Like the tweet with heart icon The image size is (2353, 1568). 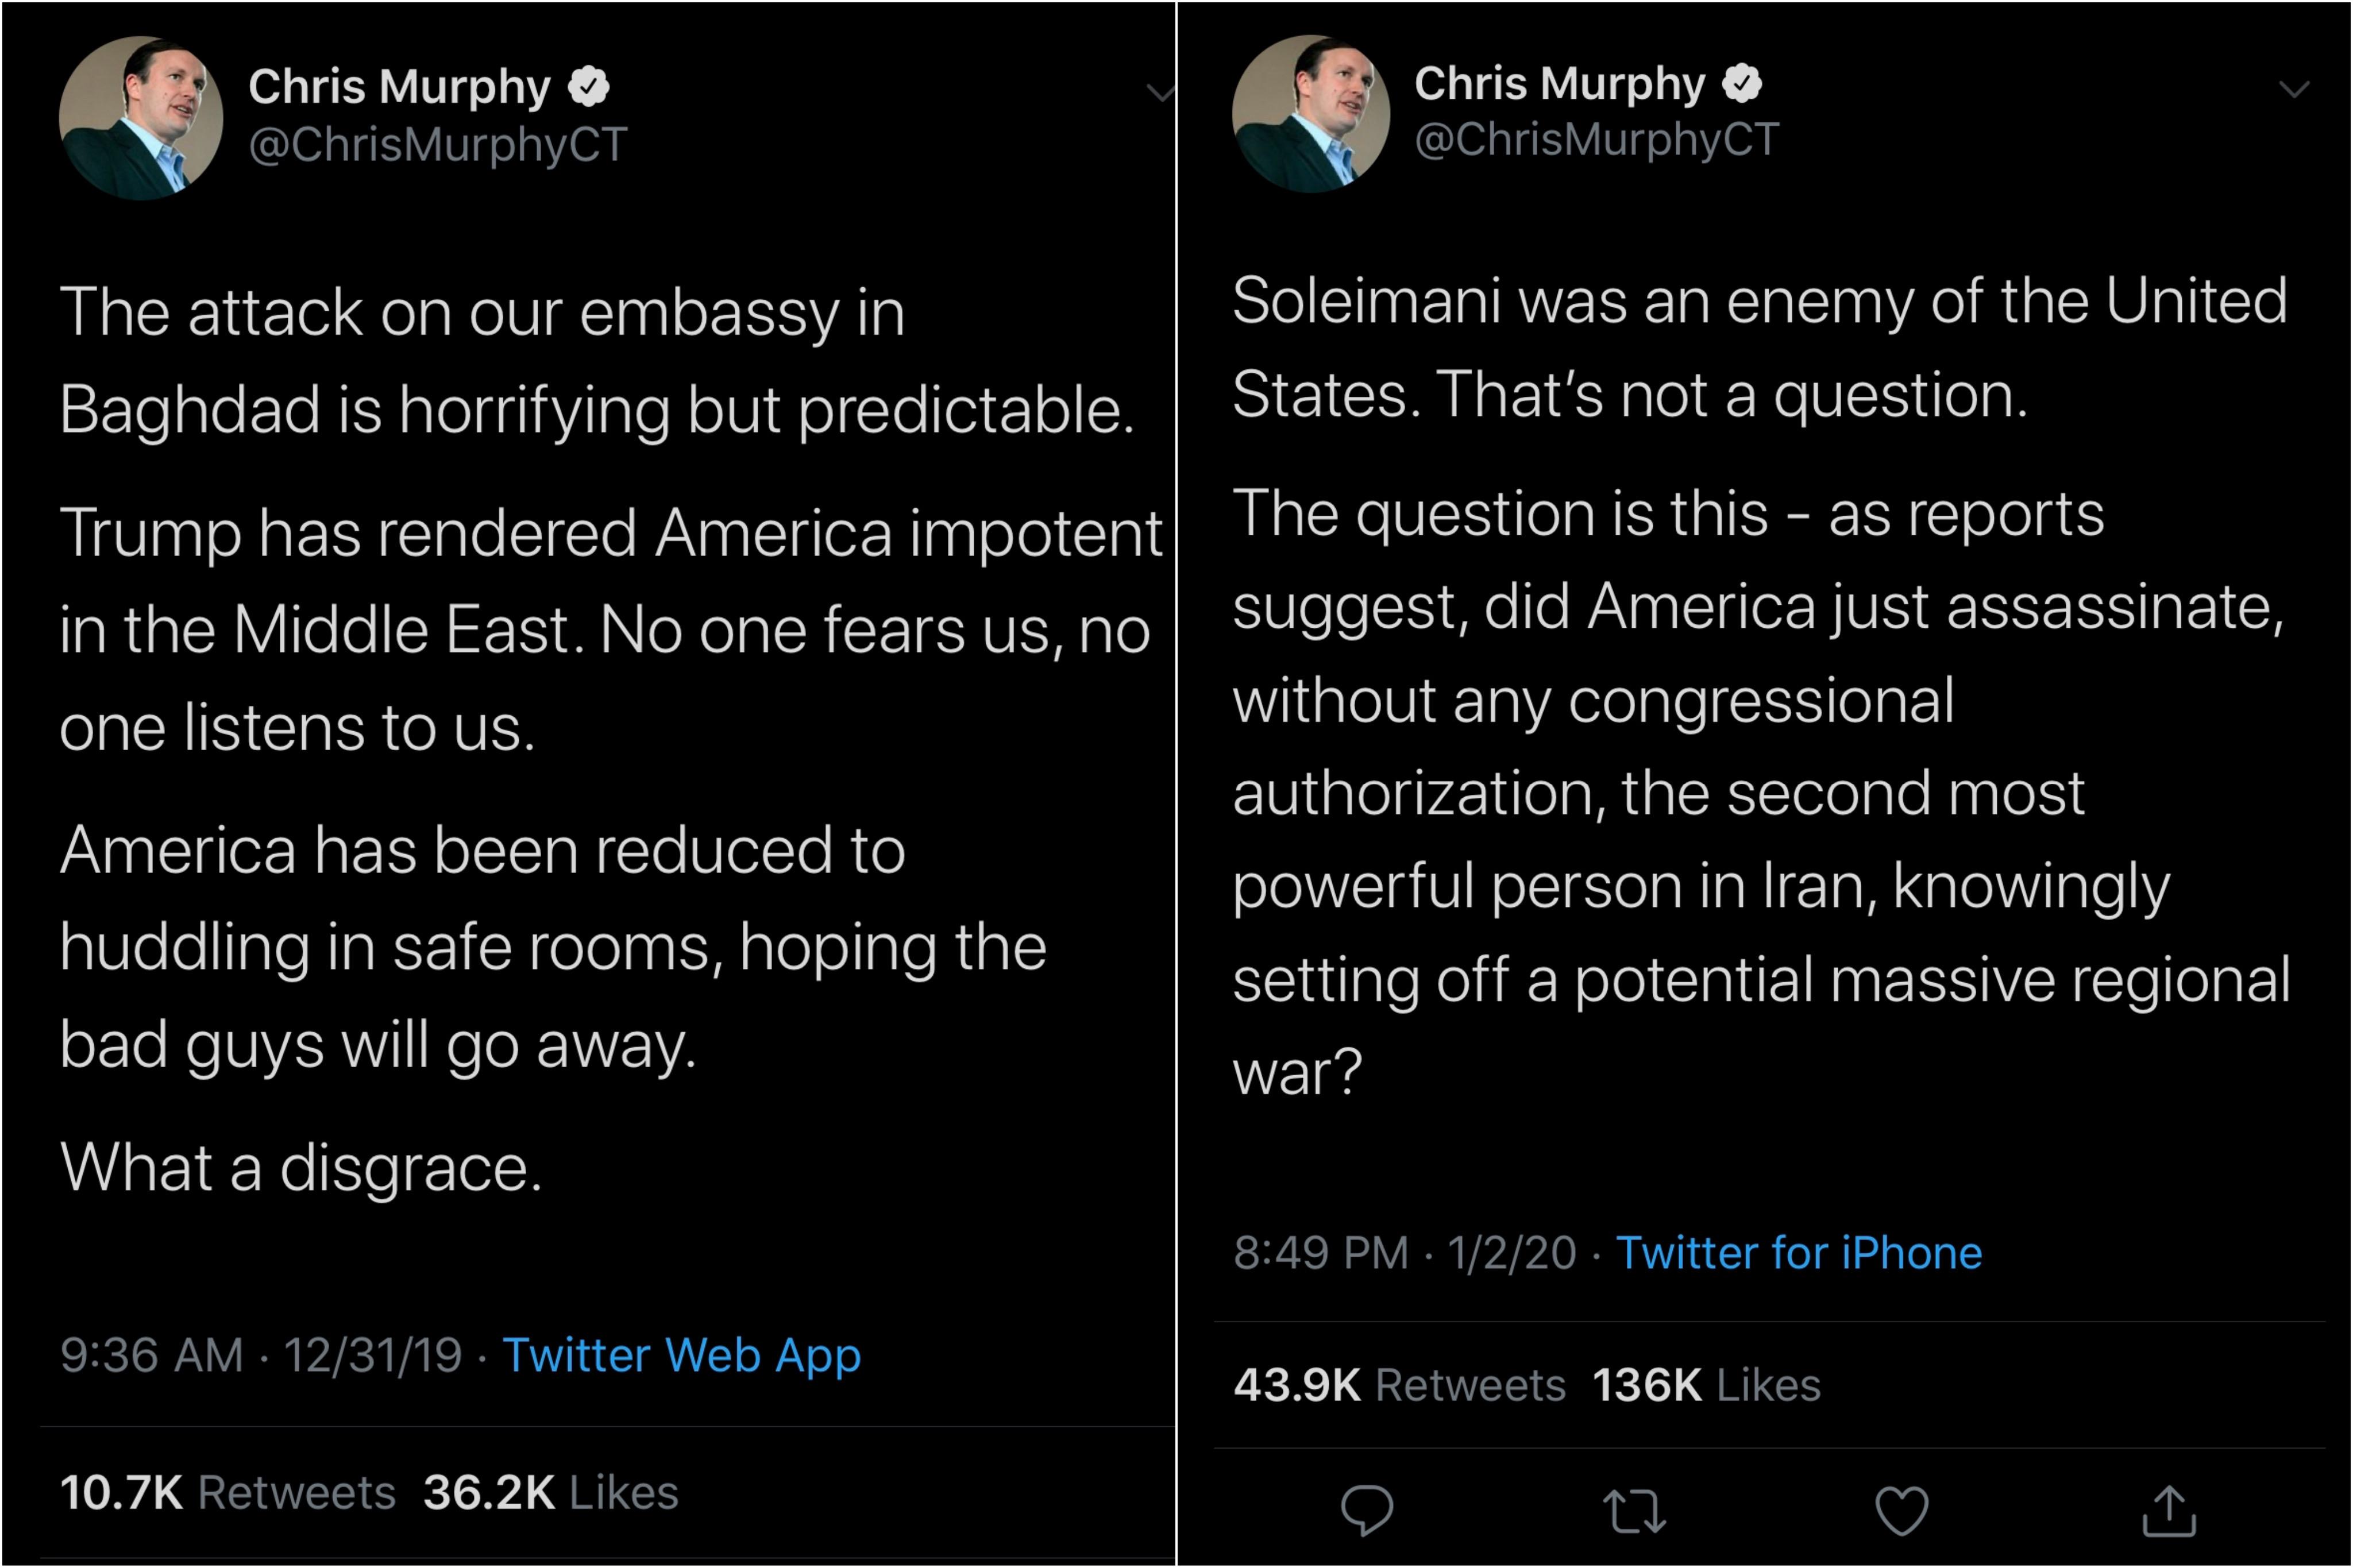pyautogui.click(x=1901, y=1509)
